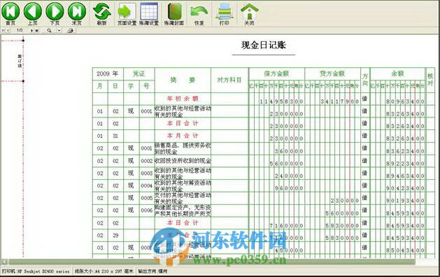
Task: Click the 输出方向 status entry
Action: point(152,271)
